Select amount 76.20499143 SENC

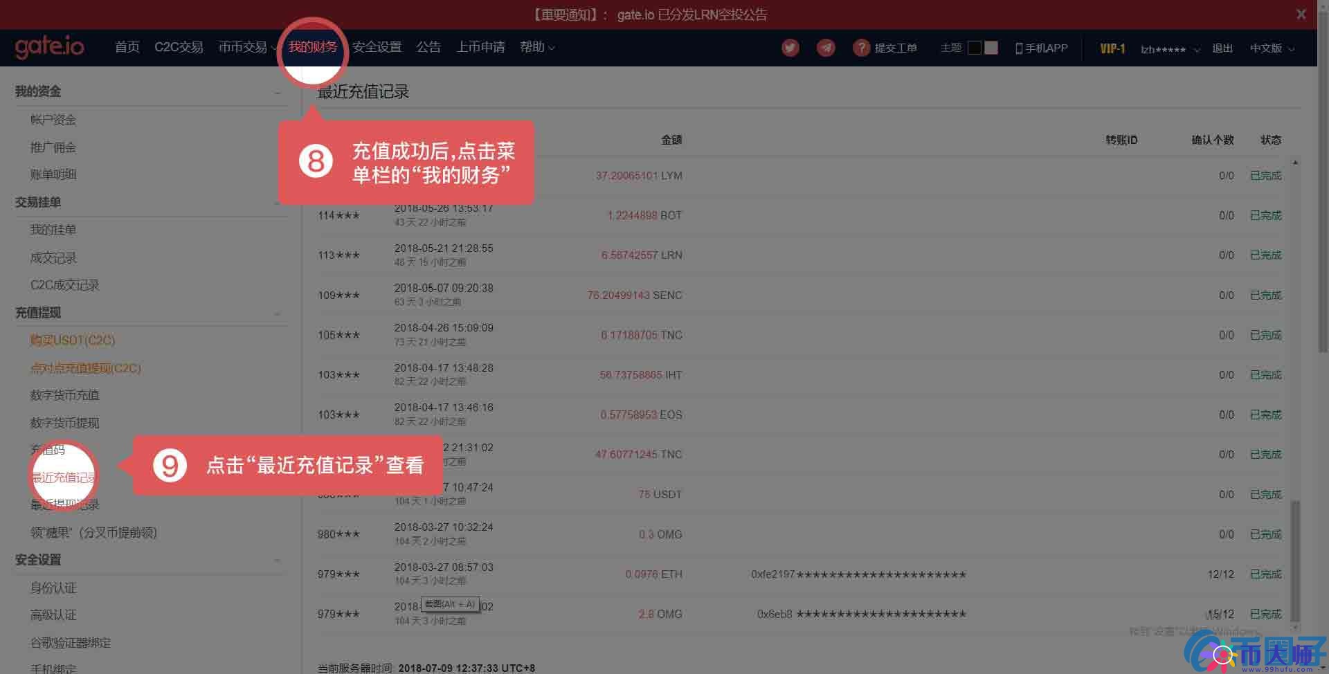click(635, 295)
